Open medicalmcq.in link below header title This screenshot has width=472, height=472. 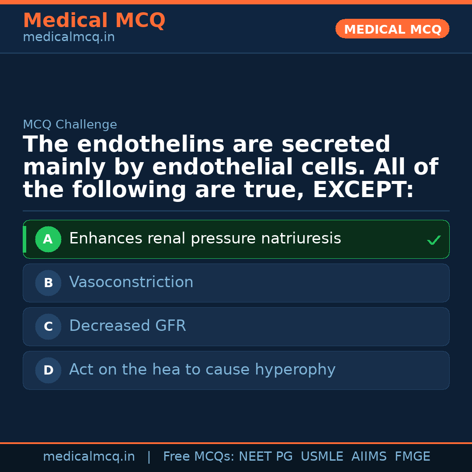(x=69, y=37)
